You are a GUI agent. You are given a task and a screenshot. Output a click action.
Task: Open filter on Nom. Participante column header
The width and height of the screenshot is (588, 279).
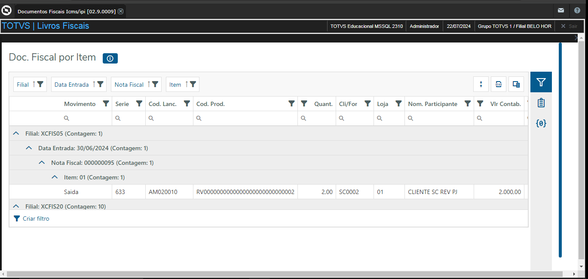click(468, 103)
